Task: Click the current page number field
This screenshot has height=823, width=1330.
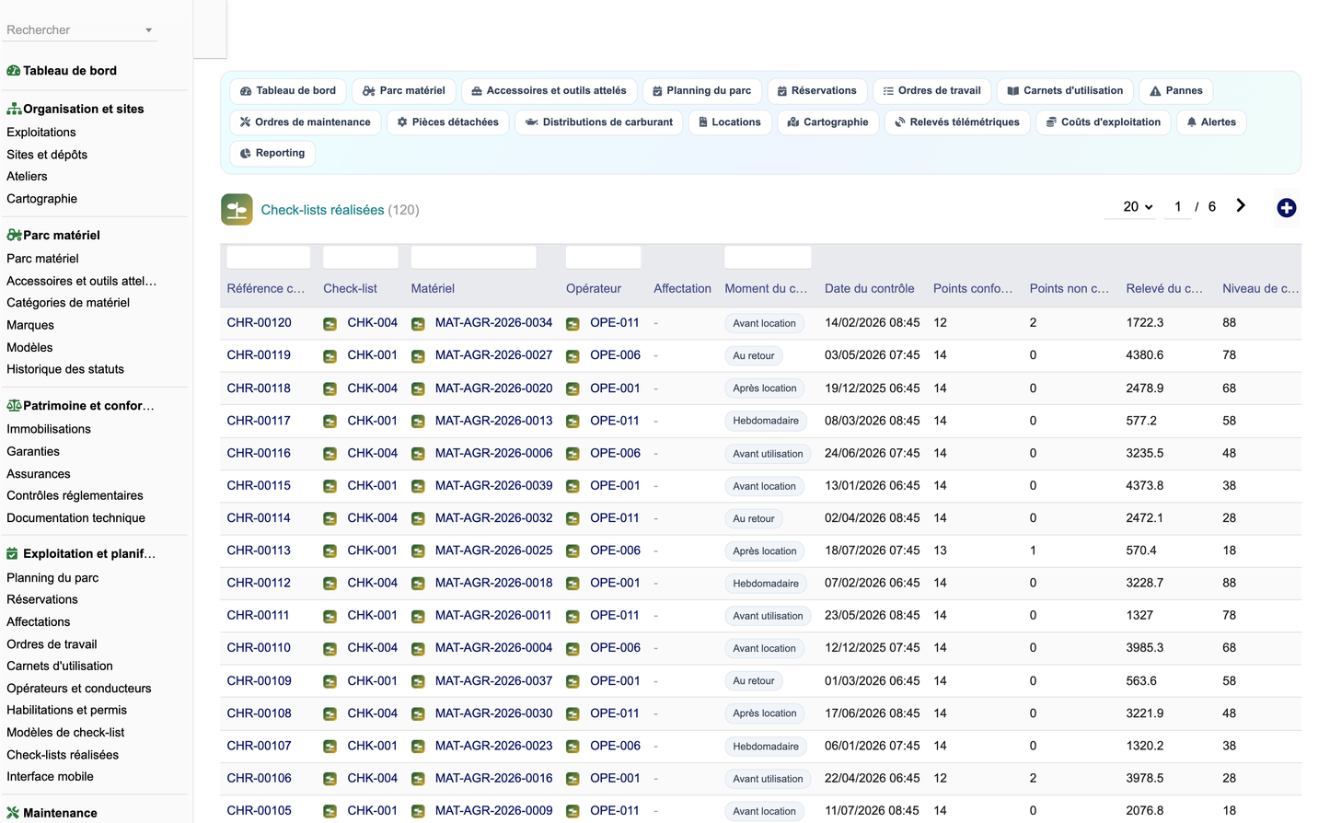Action: [1177, 207]
